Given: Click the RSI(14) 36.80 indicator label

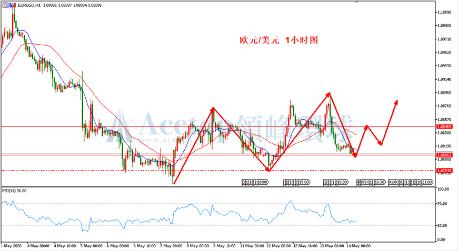Looking at the screenshot, I should pos(14,191).
